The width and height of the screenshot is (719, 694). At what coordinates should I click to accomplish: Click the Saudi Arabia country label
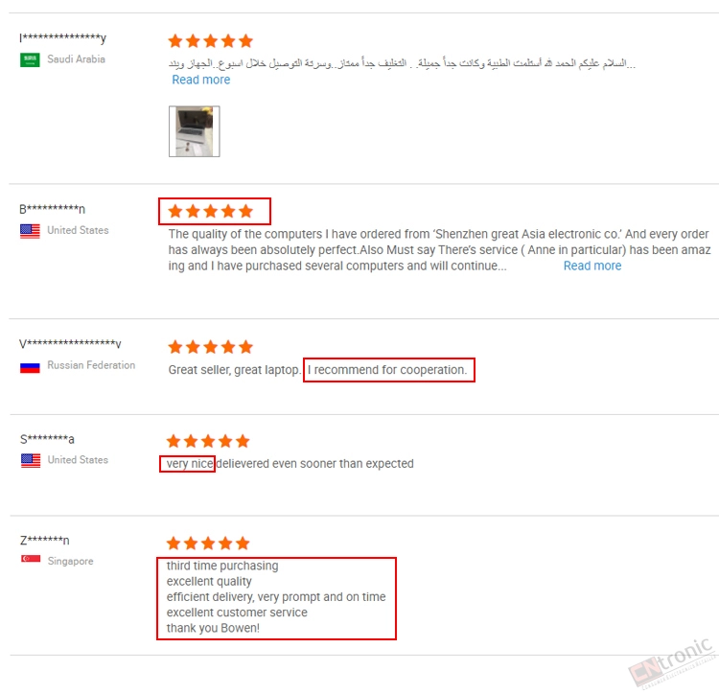(76, 59)
